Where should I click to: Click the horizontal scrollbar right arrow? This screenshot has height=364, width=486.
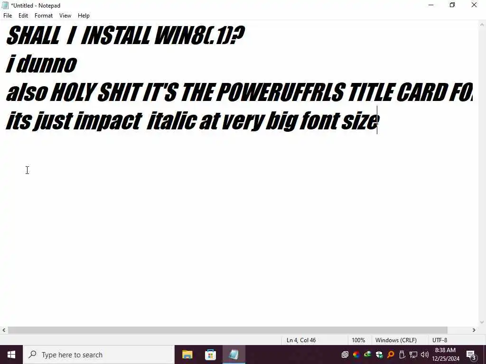tap(474, 330)
